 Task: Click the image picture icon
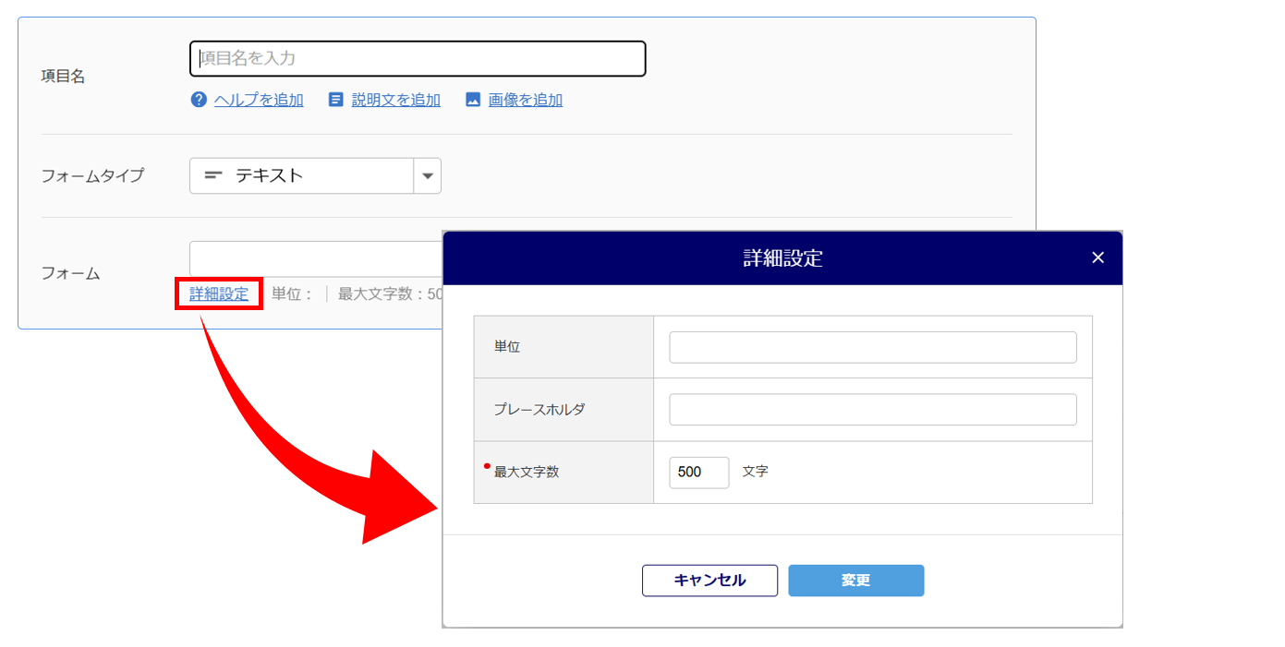point(473,100)
